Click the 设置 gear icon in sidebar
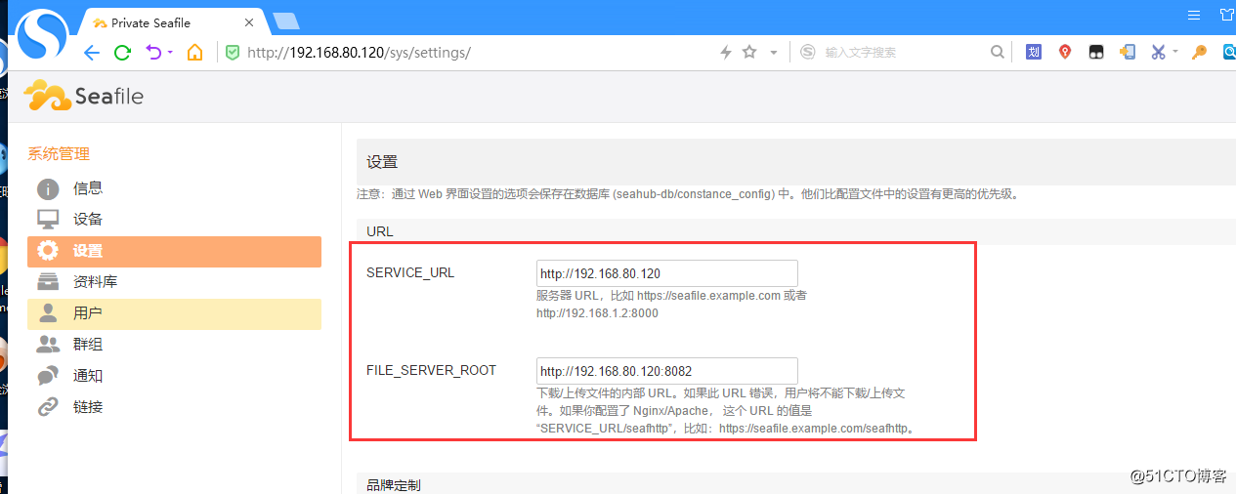 (x=48, y=251)
